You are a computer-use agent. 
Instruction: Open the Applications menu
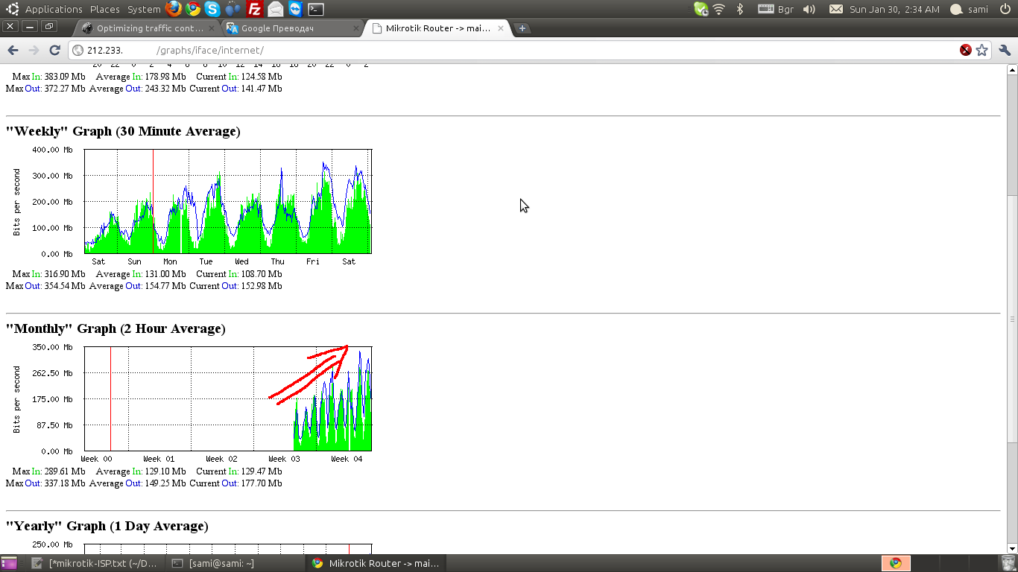54,9
